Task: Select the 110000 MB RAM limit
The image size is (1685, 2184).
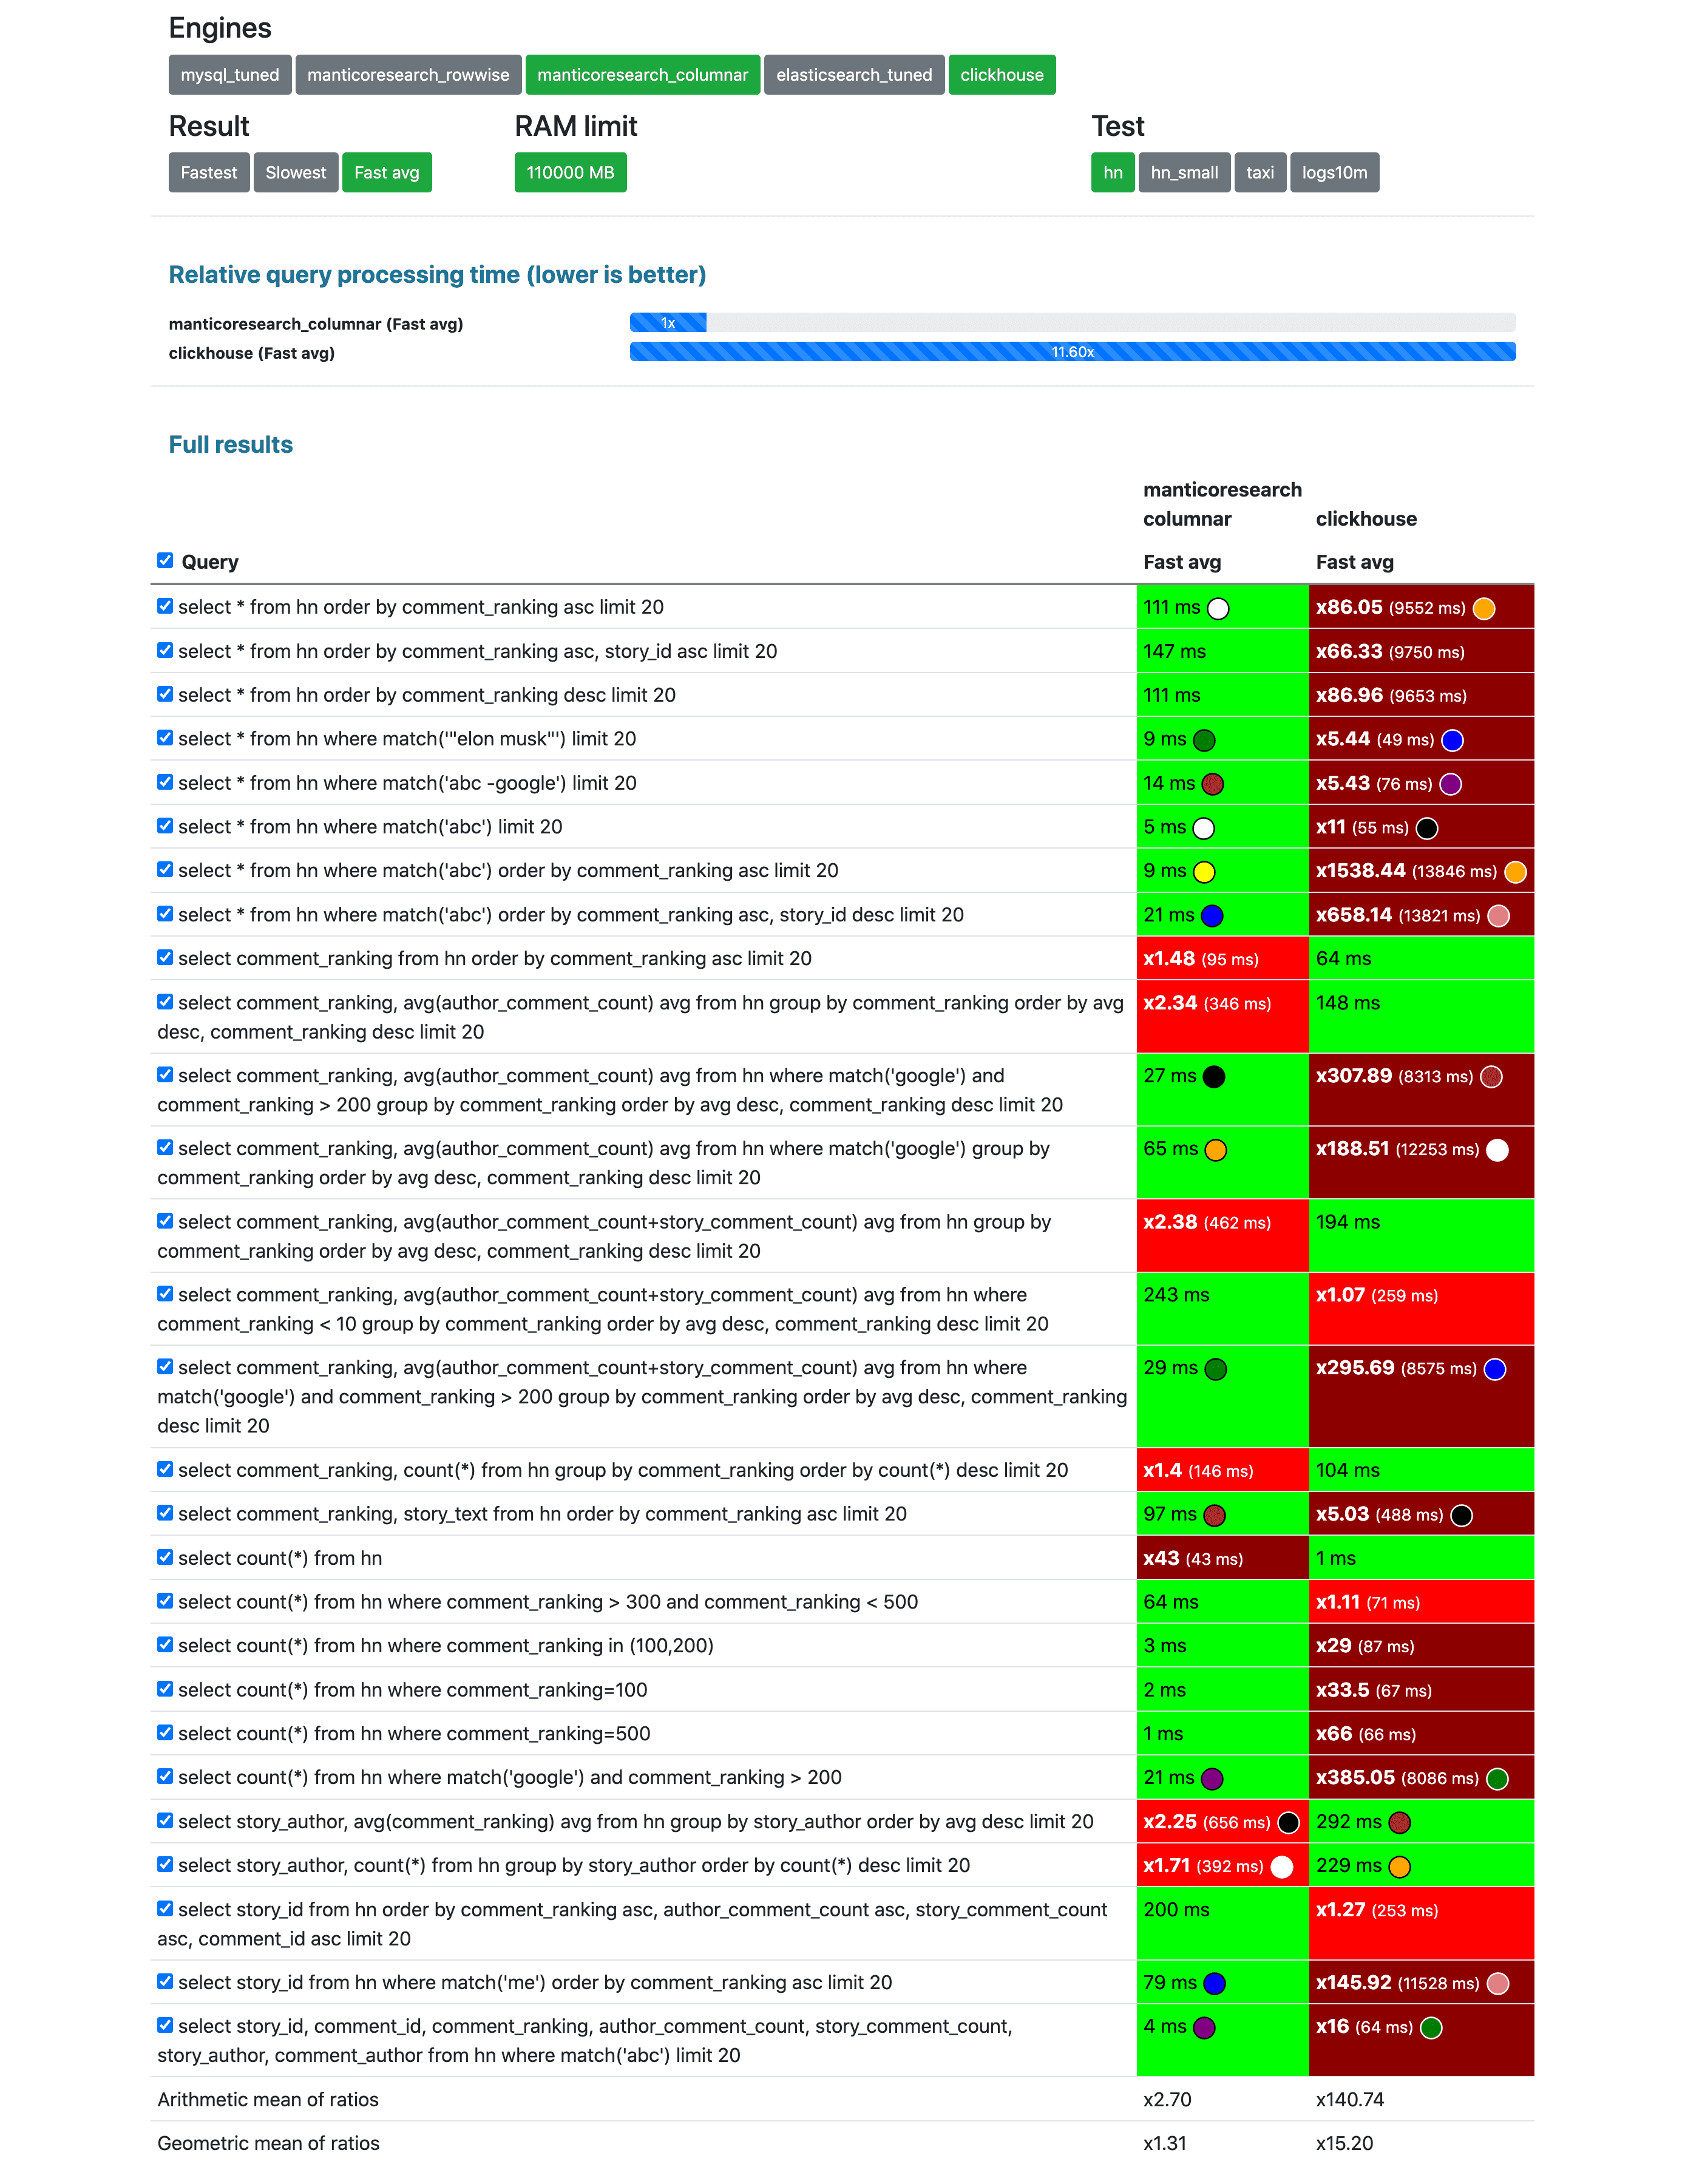Action: [570, 173]
